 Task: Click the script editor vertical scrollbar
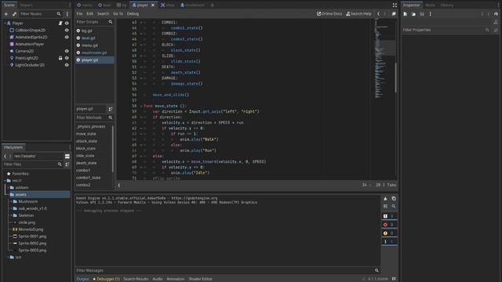(x=396, y=78)
